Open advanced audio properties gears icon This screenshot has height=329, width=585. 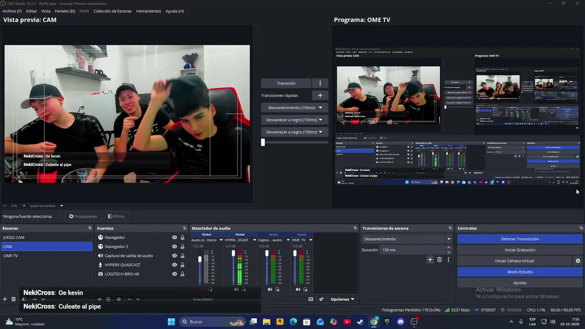pyautogui.click(x=321, y=299)
